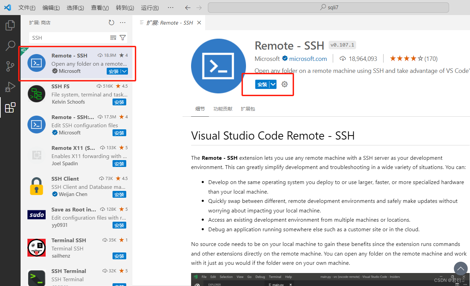Screen dimensions: 470x286
Task: Expand the install dropdown in the Remote - SSH list item
Action: coord(125,71)
